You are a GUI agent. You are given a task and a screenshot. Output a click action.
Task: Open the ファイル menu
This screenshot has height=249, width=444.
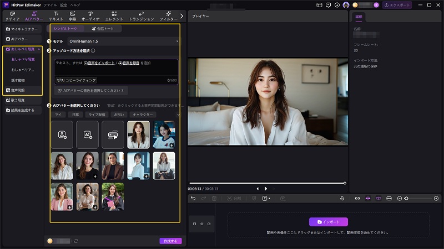[50, 5]
